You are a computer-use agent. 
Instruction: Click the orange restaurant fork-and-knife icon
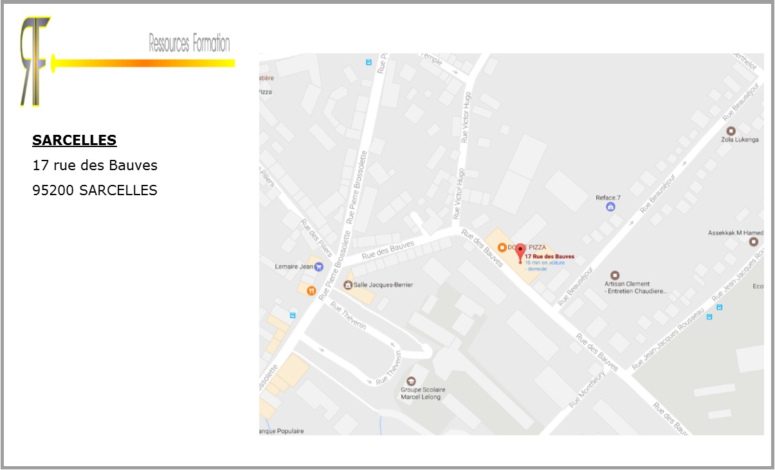(311, 290)
